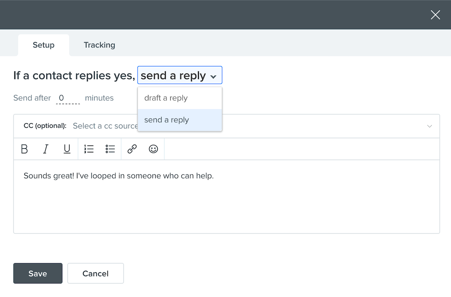
Task: Toggle italic text formatting
Action: point(45,149)
